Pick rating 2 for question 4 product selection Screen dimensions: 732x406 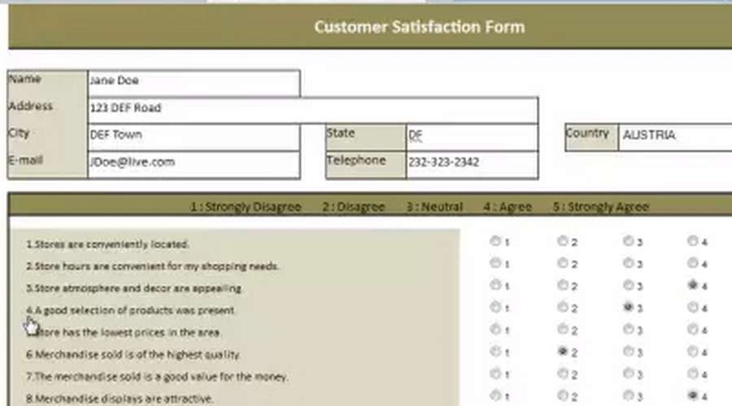[x=562, y=307]
